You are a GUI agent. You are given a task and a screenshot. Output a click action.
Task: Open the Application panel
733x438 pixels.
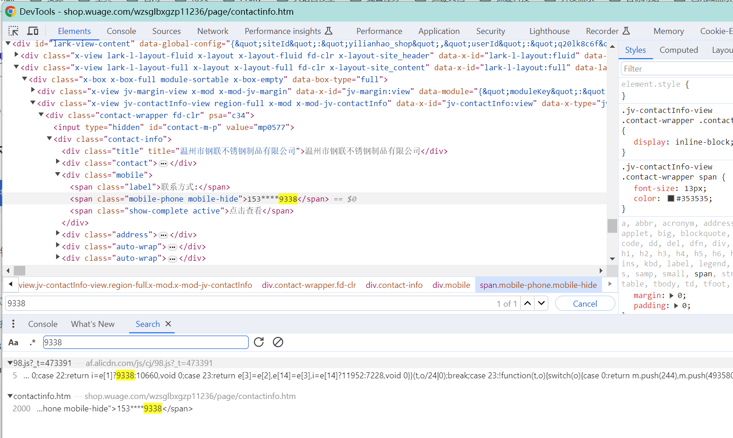coord(439,31)
